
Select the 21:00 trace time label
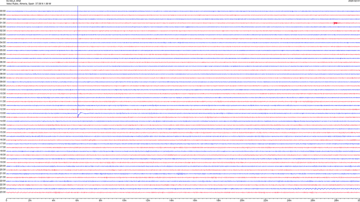point(3,174)
